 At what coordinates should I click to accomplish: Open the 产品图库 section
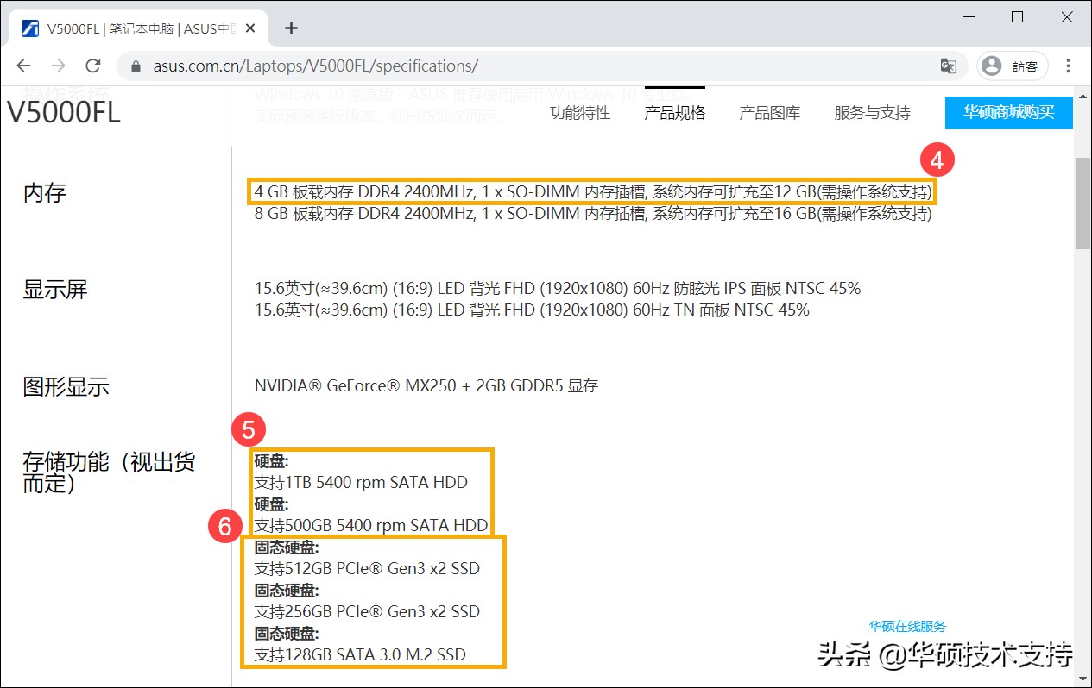[768, 112]
